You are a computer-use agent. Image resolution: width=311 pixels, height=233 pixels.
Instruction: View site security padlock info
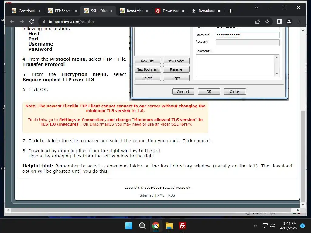point(44,22)
